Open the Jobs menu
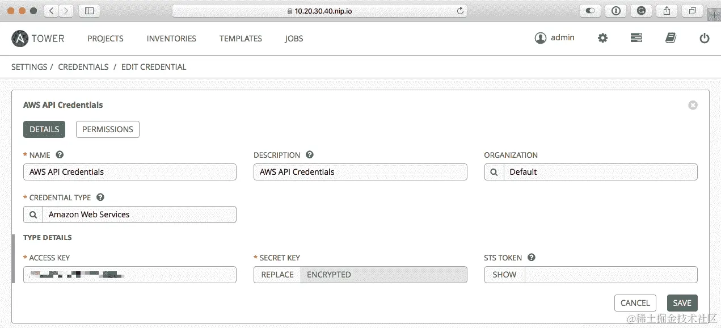721x328 pixels. pos(294,39)
